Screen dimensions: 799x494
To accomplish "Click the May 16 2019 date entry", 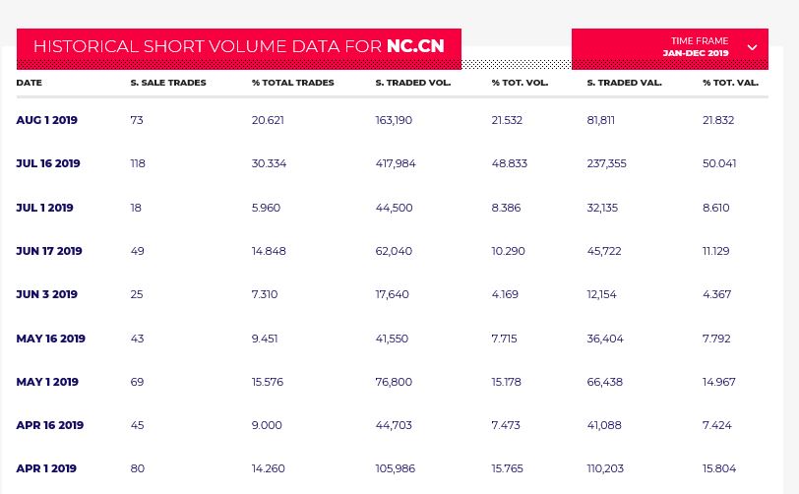I will click(50, 339).
